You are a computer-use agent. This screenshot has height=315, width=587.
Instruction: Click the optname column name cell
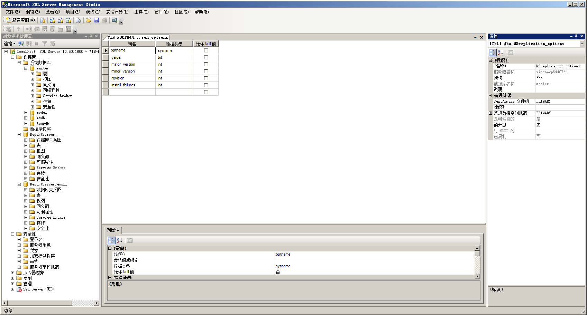click(x=132, y=50)
